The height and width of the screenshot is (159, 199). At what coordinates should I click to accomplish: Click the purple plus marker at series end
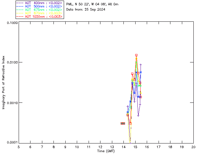point(141,65)
